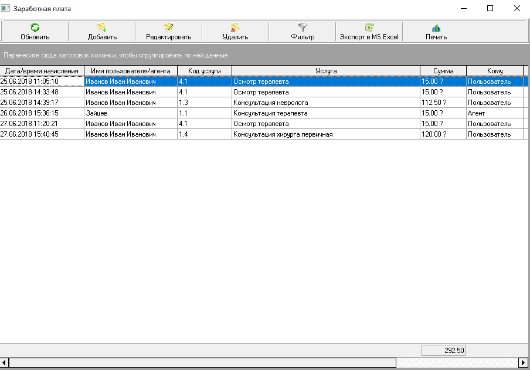Screen dimensions: 530x370
Task: Click the window icon in title bar
Action: pos(6,9)
